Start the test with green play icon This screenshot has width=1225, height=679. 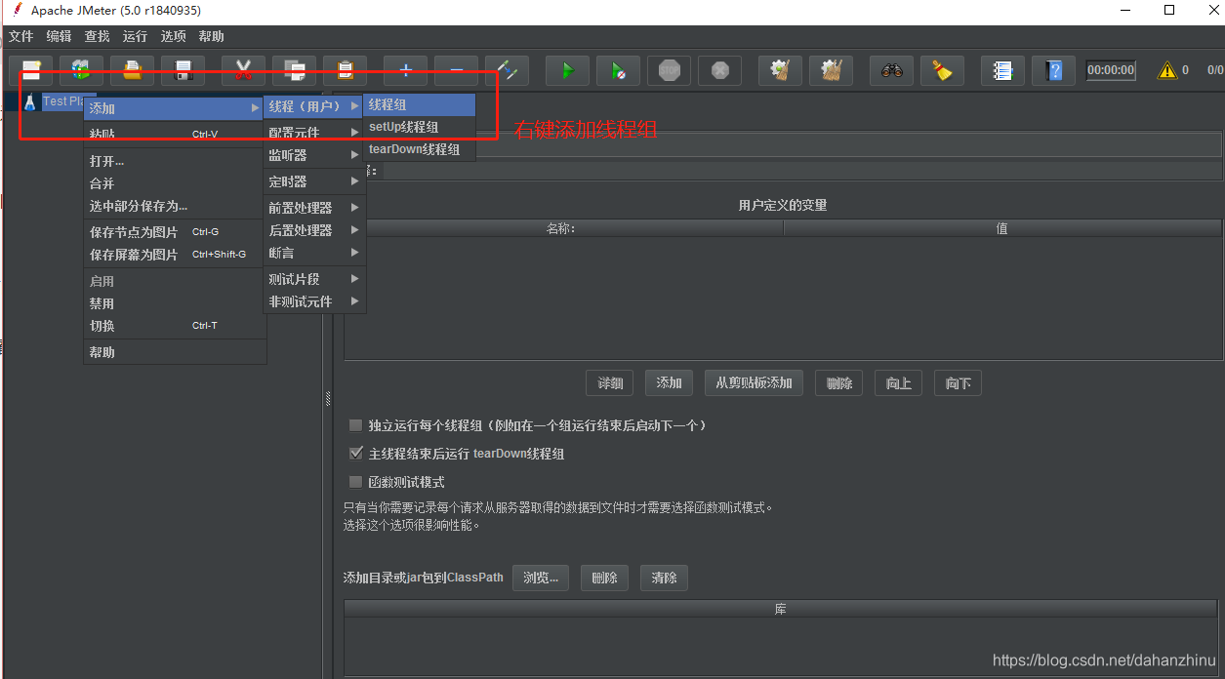[x=567, y=70]
